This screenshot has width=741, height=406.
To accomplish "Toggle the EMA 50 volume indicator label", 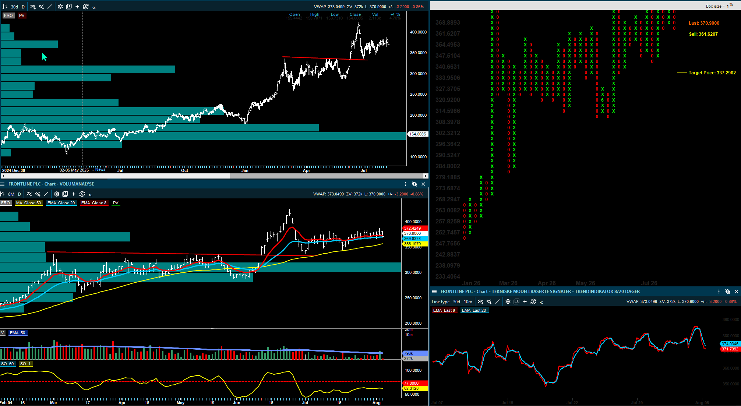I will pyautogui.click(x=18, y=333).
